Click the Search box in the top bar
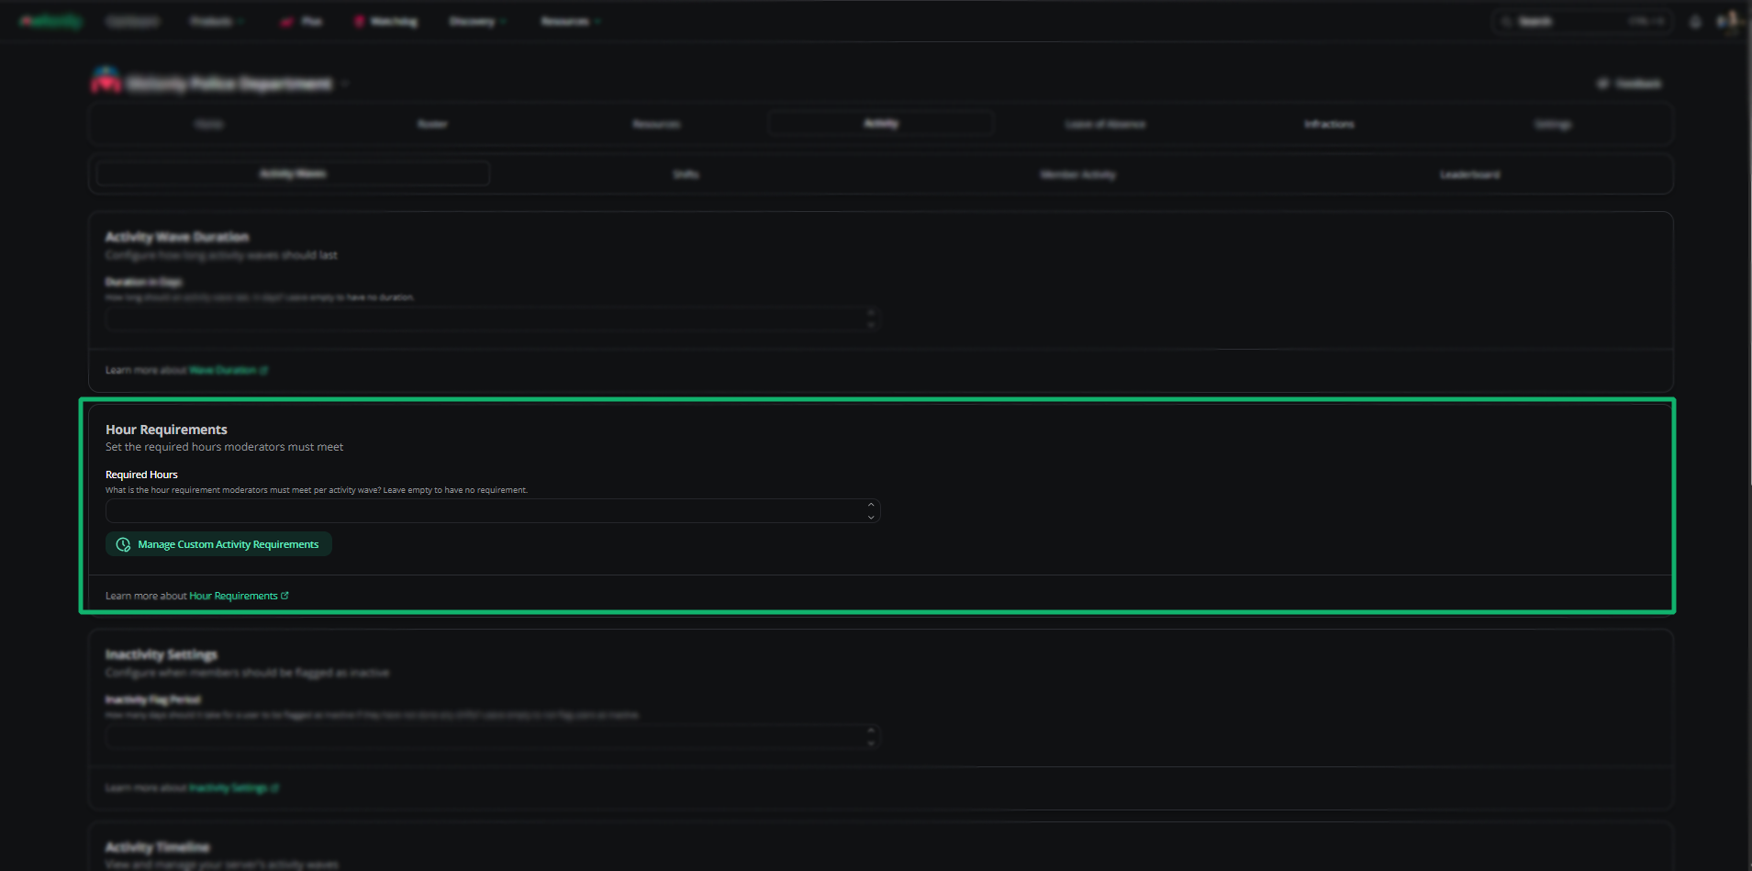 coord(1581,21)
